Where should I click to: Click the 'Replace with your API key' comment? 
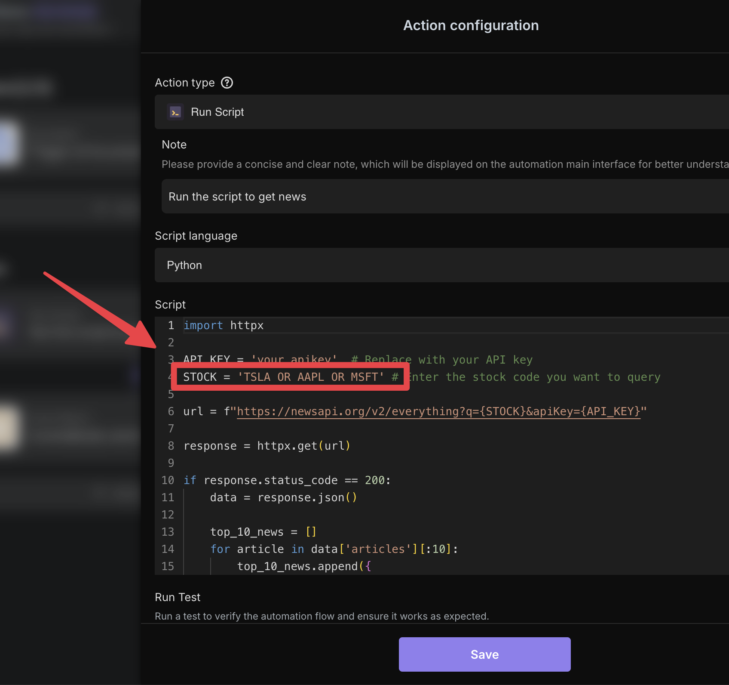pyautogui.click(x=442, y=360)
